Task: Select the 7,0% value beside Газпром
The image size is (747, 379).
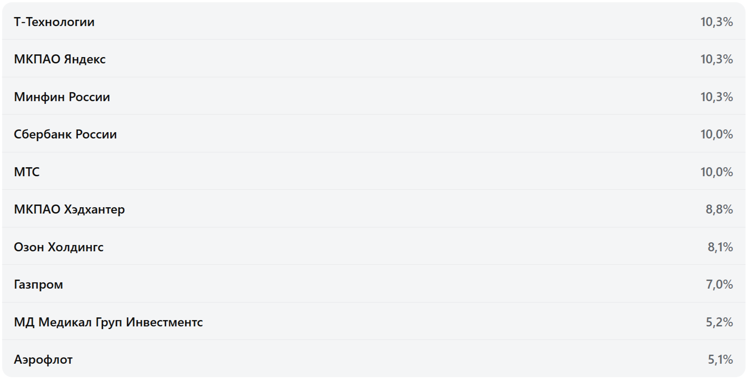Action: (x=719, y=285)
